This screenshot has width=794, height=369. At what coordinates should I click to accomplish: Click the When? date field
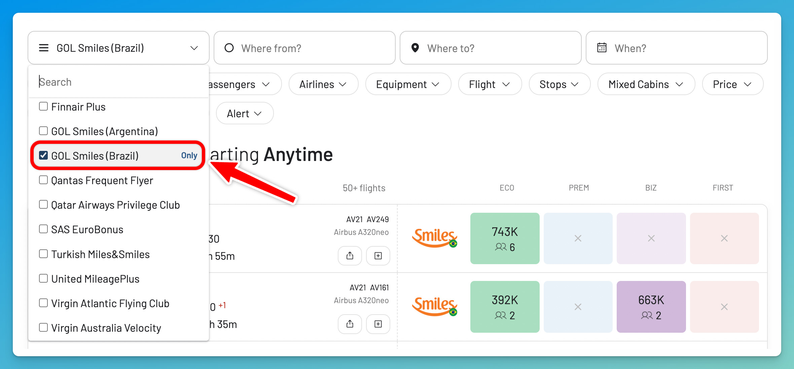point(677,48)
